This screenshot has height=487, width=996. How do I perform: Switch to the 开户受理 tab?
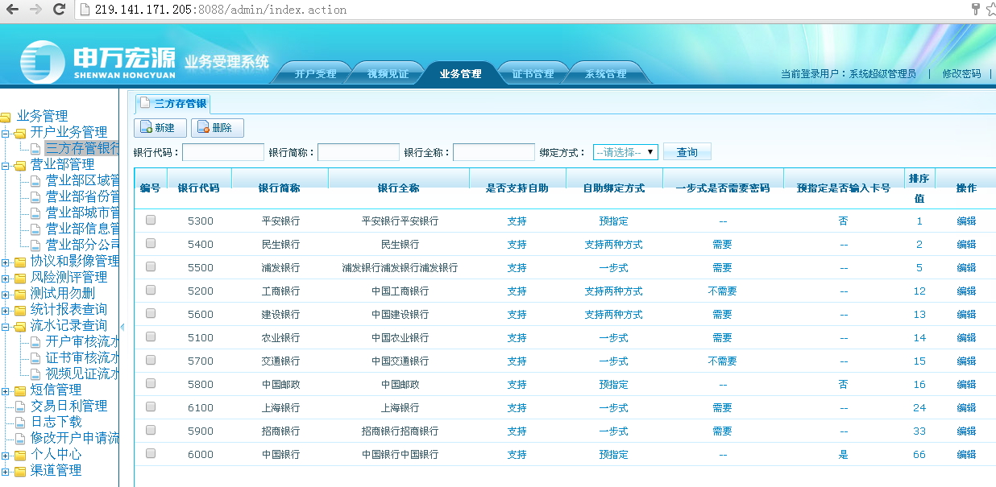tap(315, 73)
